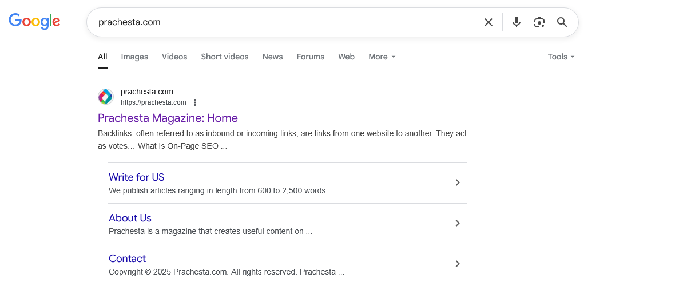Screen dimensions: 691x282
Task: Switch to the Short videos tab
Action: (x=225, y=57)
